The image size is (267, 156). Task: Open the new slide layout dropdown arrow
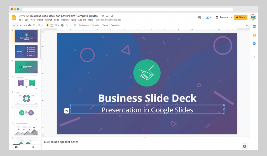click(17, 25)
